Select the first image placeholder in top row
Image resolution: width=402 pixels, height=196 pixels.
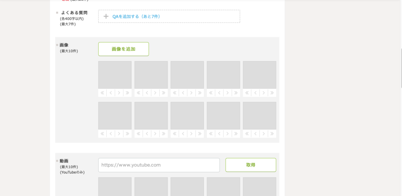pyautogui.click(x=115, y=75)
